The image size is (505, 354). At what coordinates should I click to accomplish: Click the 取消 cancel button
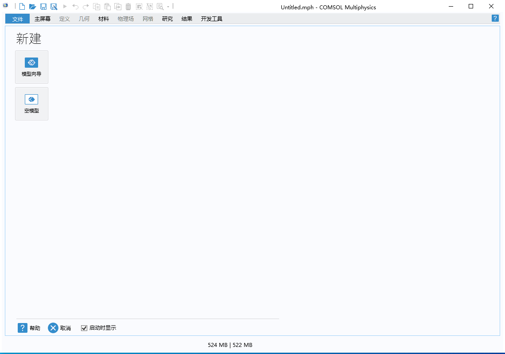[59, 328]
